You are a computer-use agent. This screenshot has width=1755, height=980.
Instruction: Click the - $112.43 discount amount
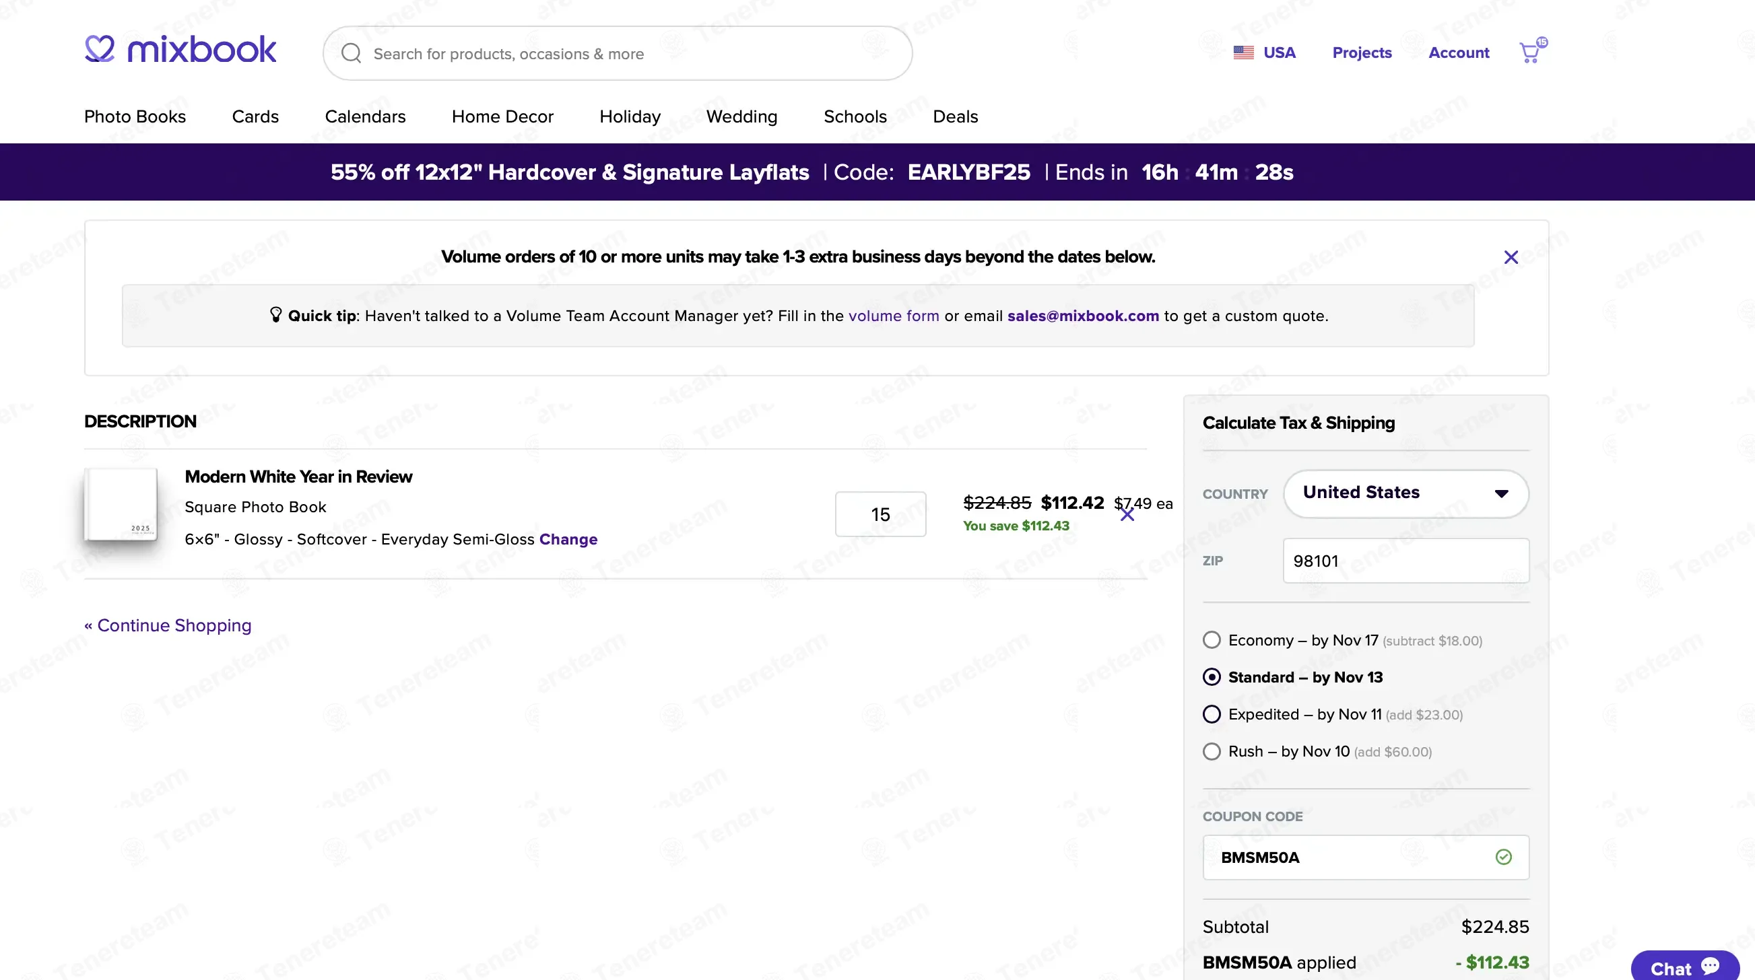pyautogui.click(x=1492, y=963)
